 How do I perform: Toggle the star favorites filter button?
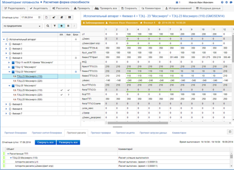pyautogui.click(x=61, y=26)
